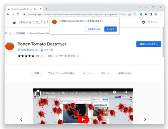Open the Extensions puzzle piece menu
Viewport: 168px width, 129px height.
click(x=146, y=14)
